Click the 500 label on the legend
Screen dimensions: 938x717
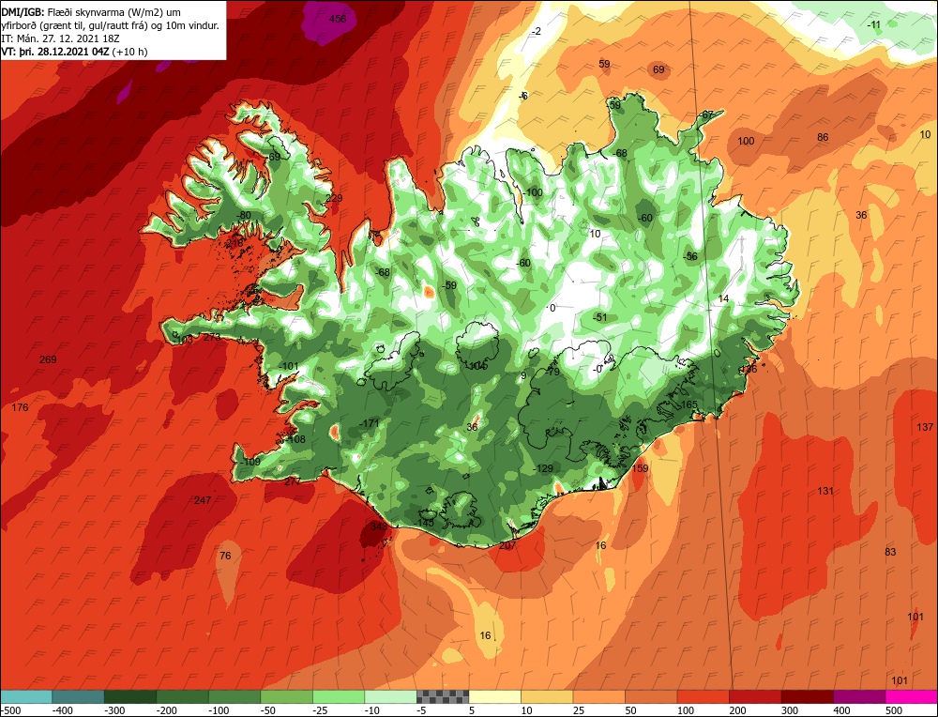(x=894, y=710)
